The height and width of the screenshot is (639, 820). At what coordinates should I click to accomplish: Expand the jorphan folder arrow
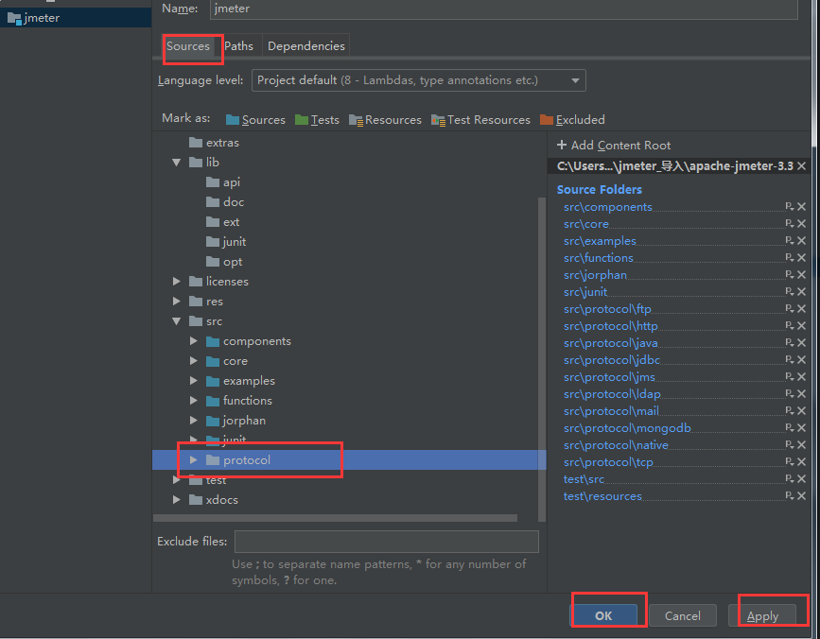[x=194, y=421]
